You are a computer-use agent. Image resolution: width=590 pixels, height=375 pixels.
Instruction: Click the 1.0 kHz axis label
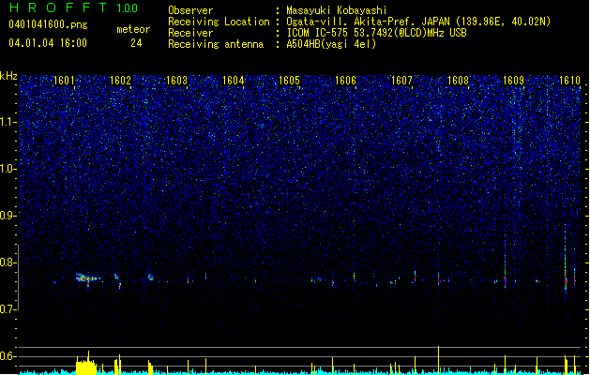[x=8, y=169]
